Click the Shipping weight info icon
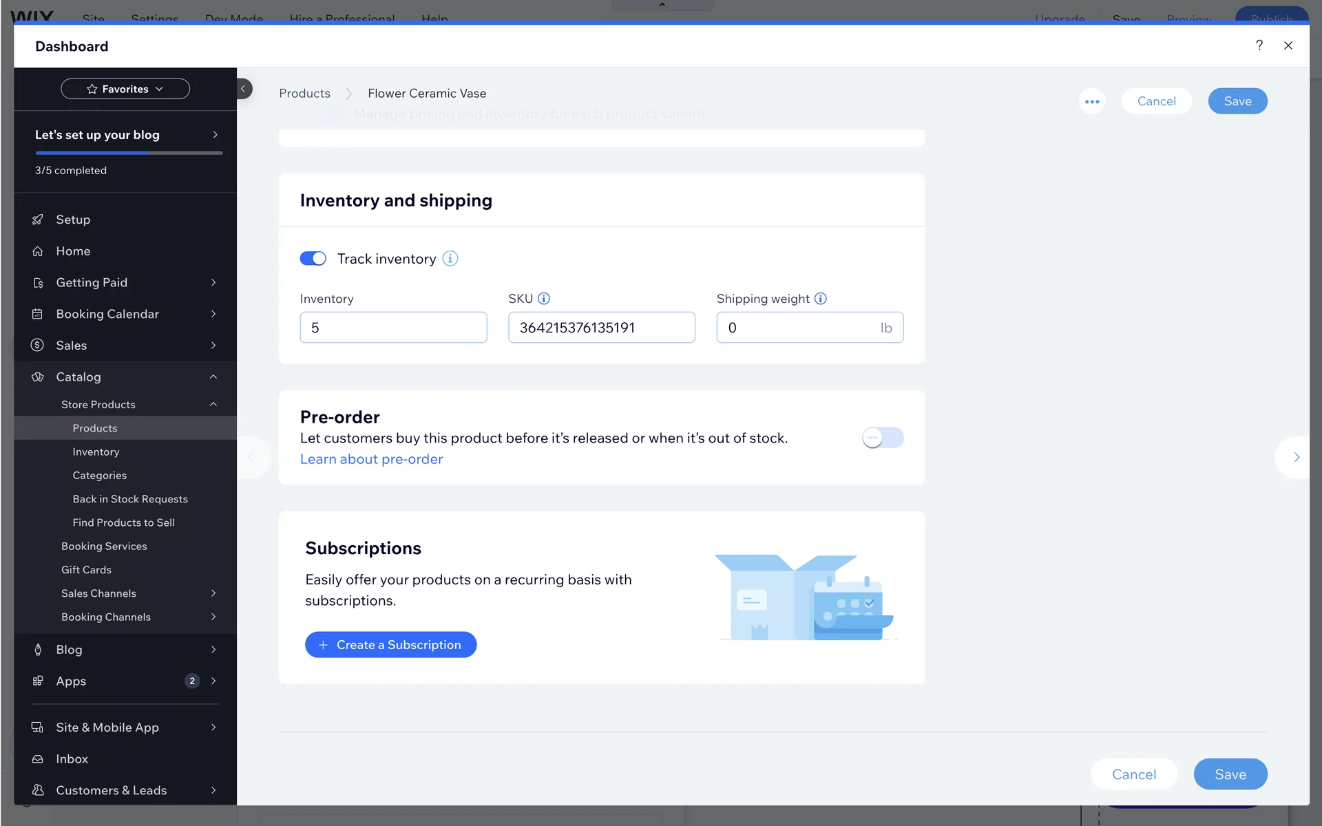The width and height of the screenshot is (1322, 826). click(x=820, y=299)
